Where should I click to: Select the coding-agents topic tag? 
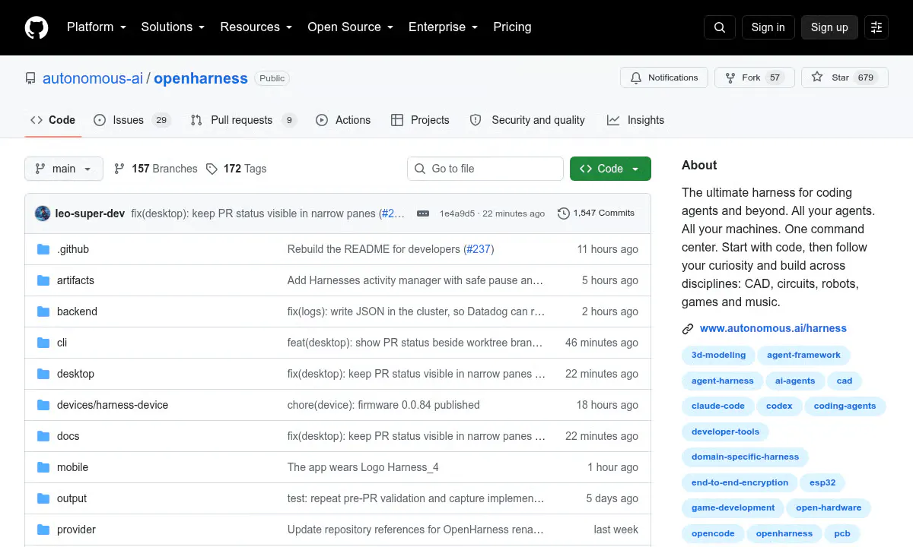tap(845, 406)
